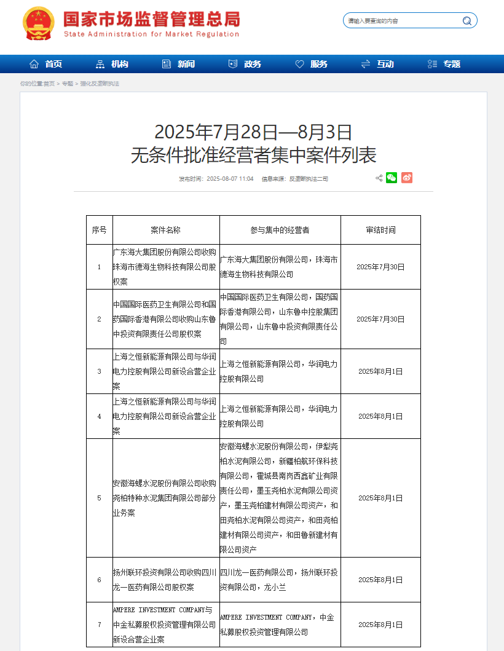Click the source text 反垄断执法二司

[309, 179]
